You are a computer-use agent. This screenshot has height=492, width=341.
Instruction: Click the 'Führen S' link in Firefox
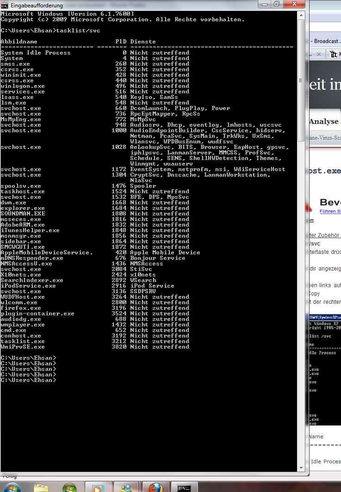click(x=330, y=211)
